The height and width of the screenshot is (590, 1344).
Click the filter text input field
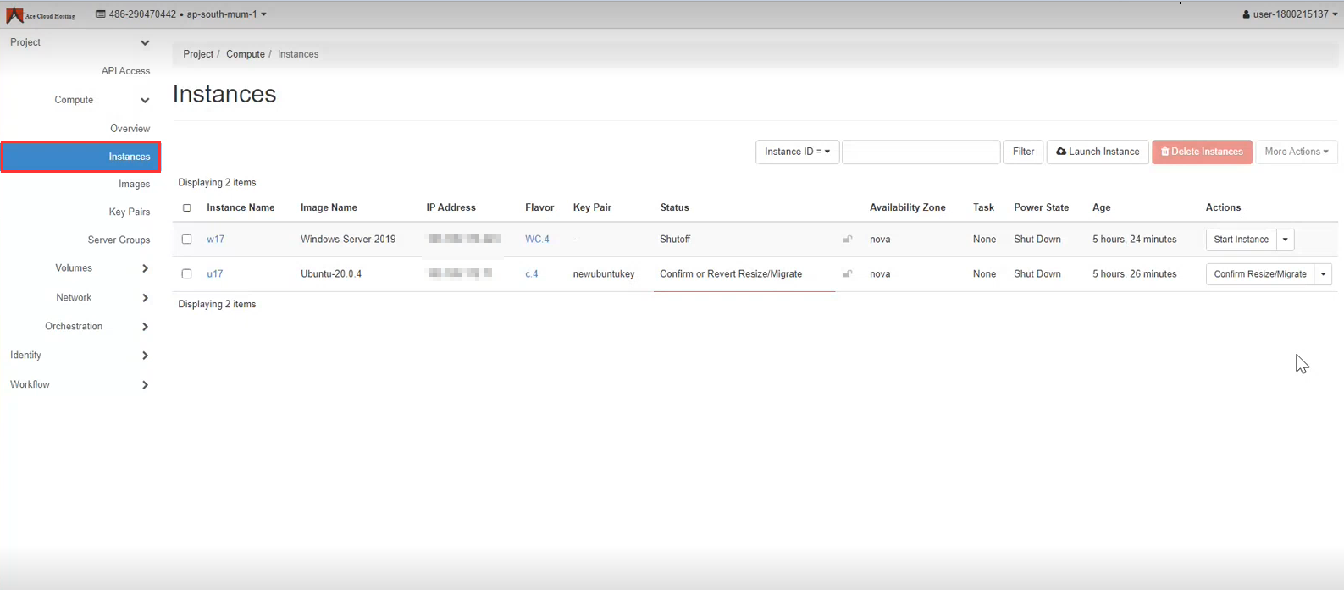(921, 152)
